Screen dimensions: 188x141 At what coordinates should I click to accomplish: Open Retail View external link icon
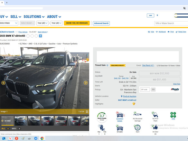tap(176, 32)
